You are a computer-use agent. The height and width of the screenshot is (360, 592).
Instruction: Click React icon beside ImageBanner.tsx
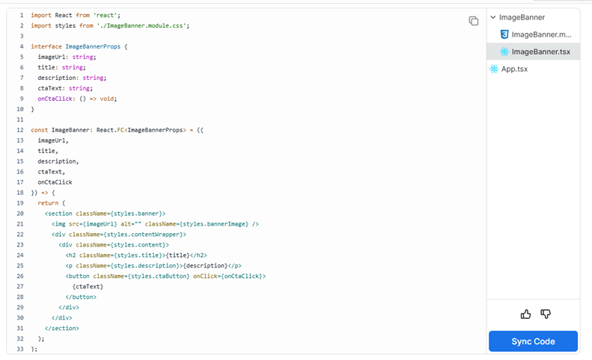coord(504,52)
